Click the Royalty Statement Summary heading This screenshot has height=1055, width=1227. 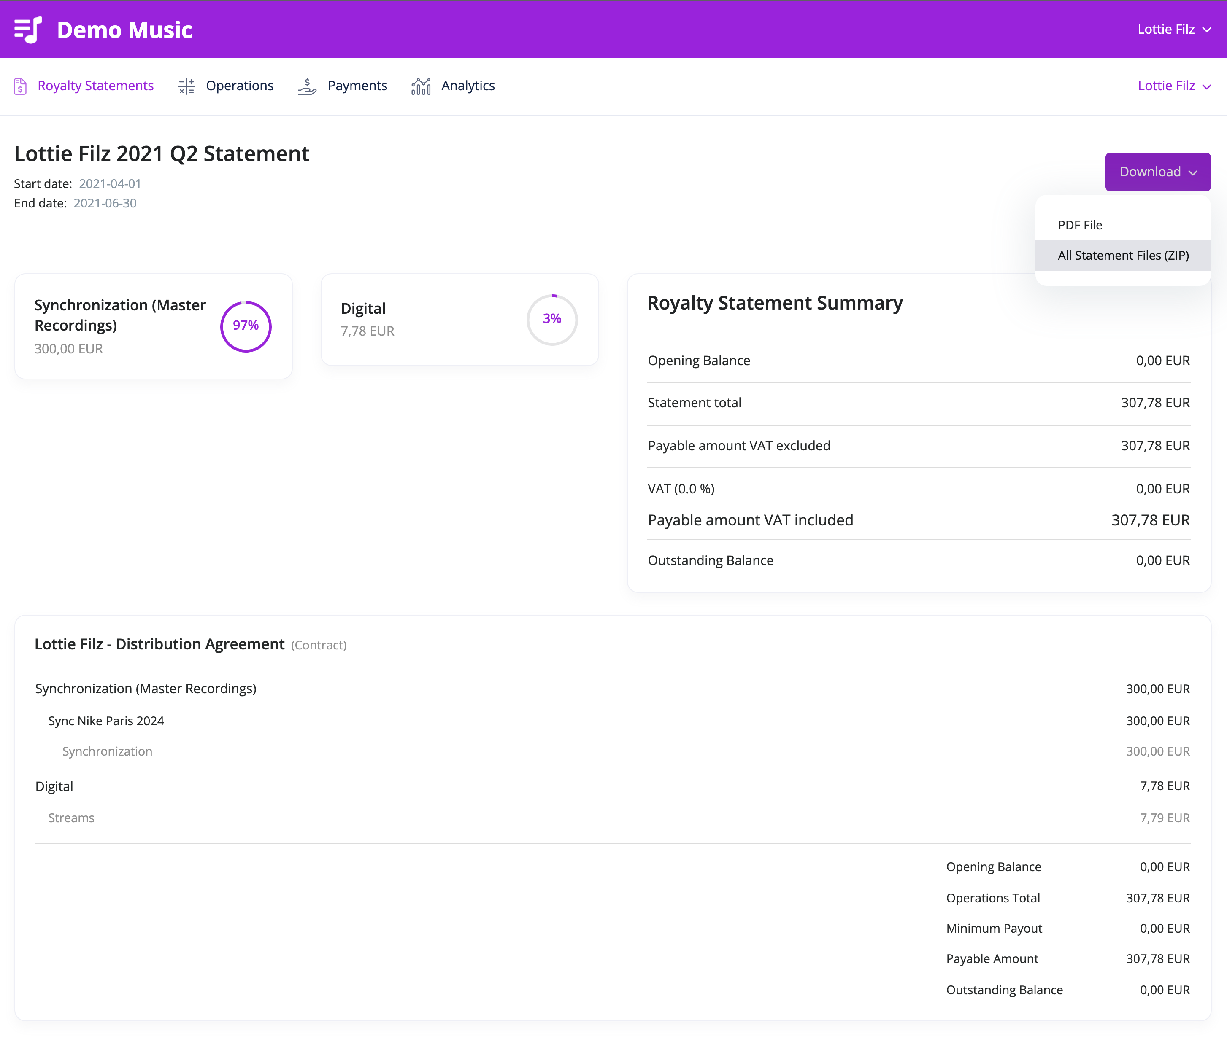tap(775, 303)
